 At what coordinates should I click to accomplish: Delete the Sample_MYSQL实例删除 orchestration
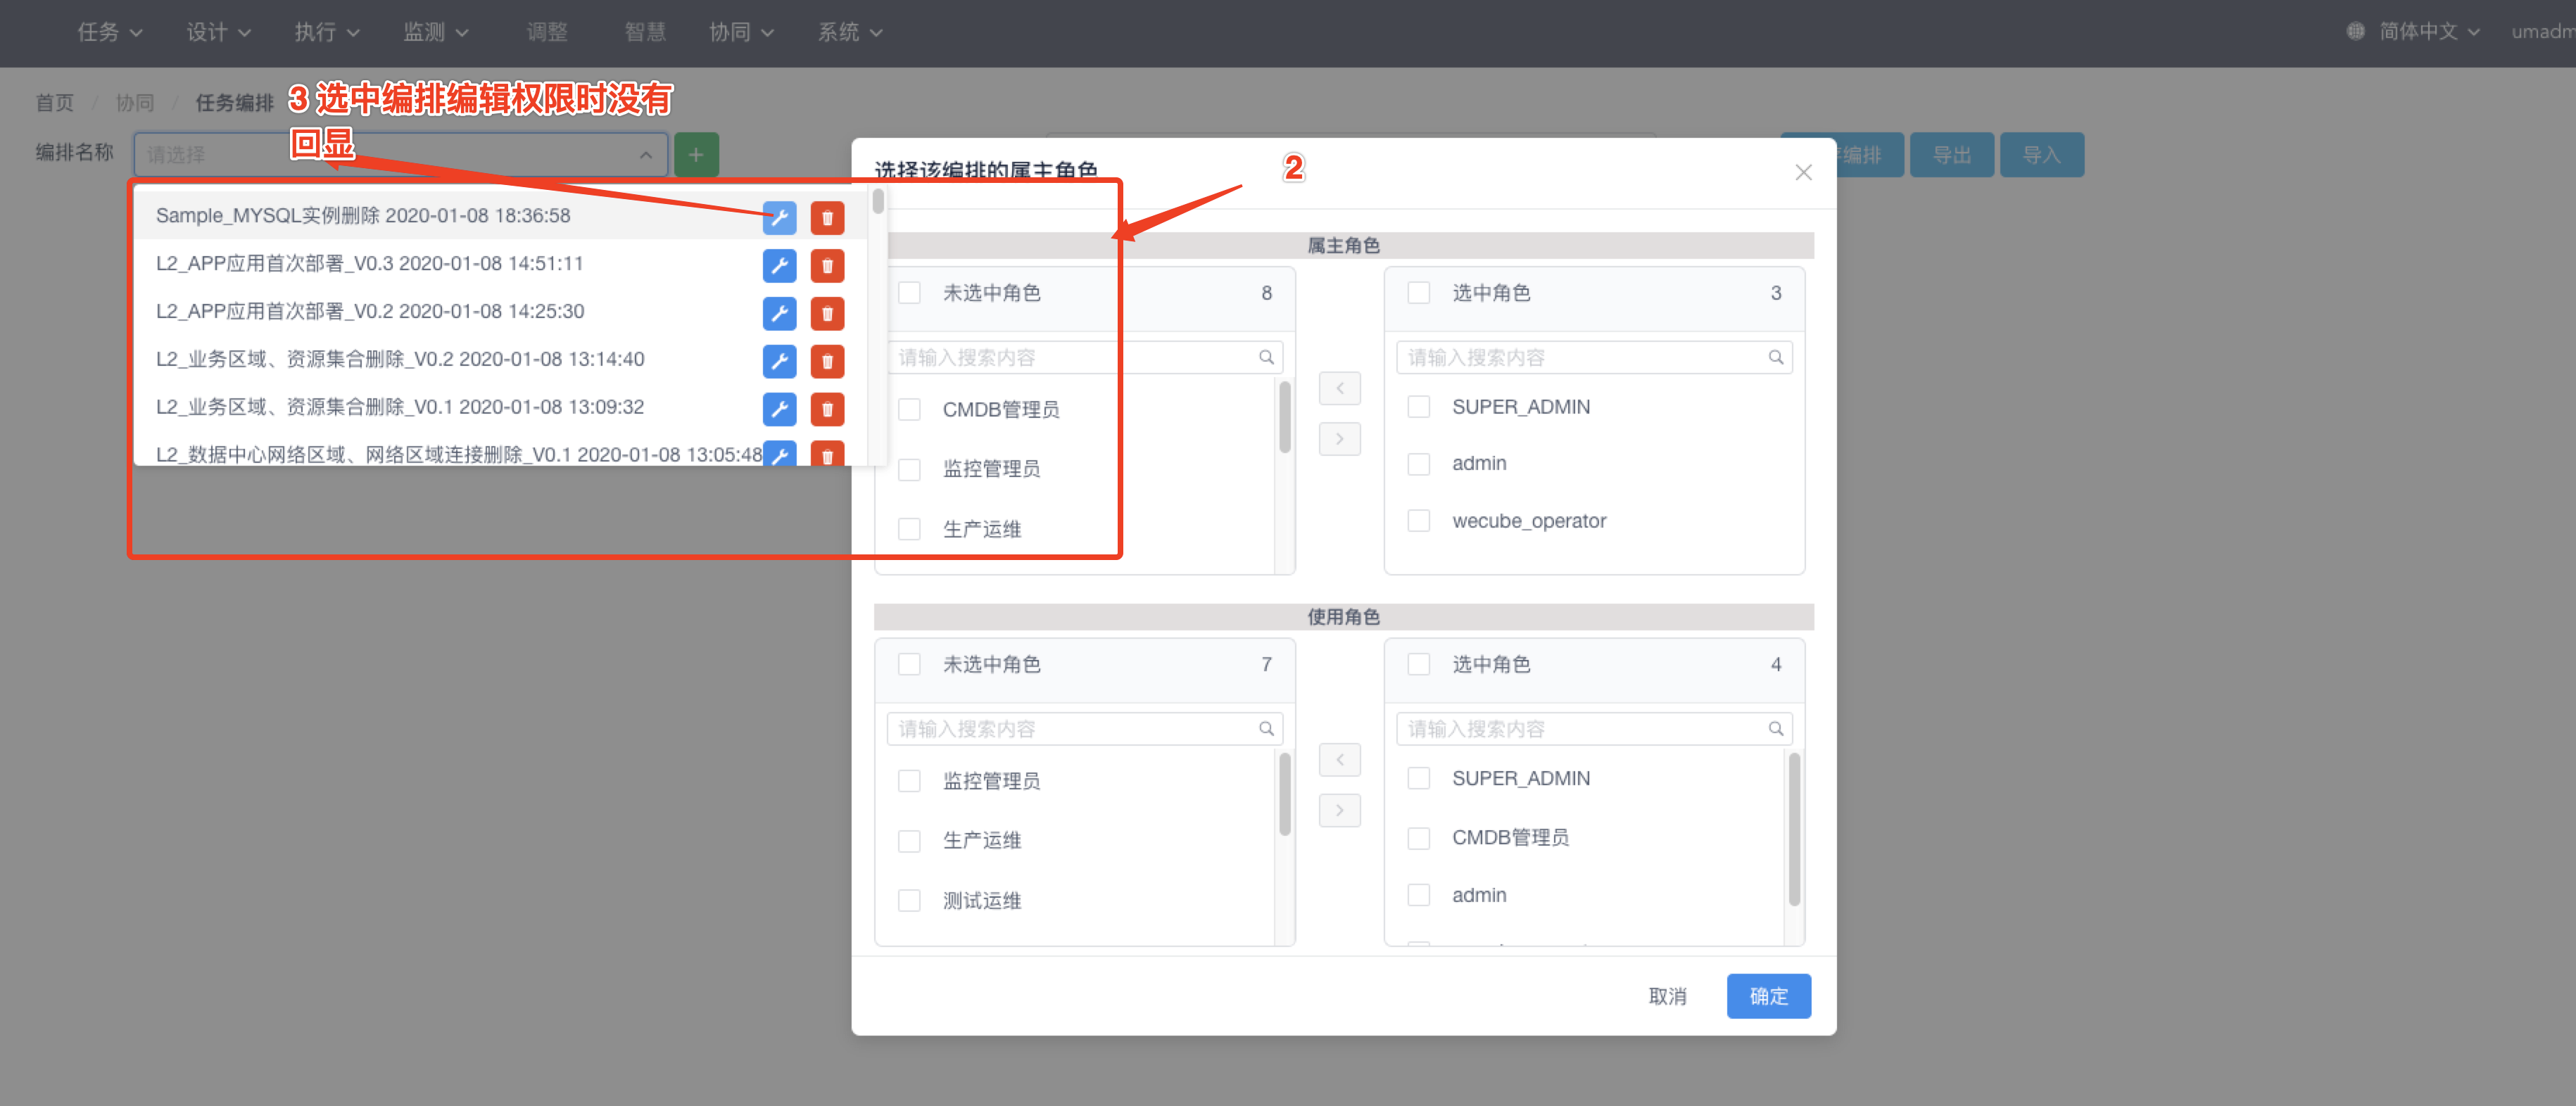pos(827,217)
